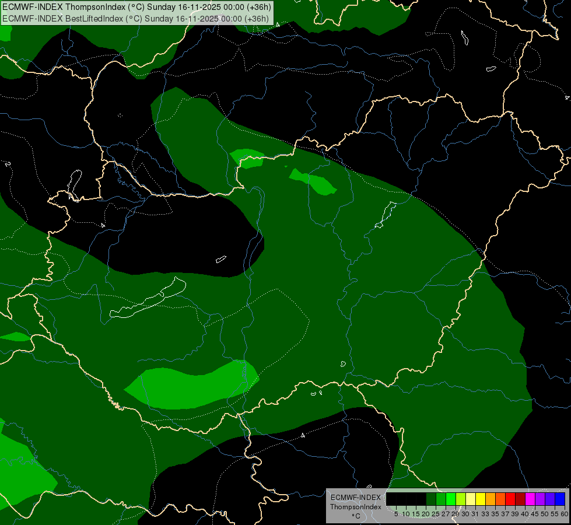This screenshot has width=571, height=525.
Task: Click the legend unit '°C'
Action: (356, 516)
